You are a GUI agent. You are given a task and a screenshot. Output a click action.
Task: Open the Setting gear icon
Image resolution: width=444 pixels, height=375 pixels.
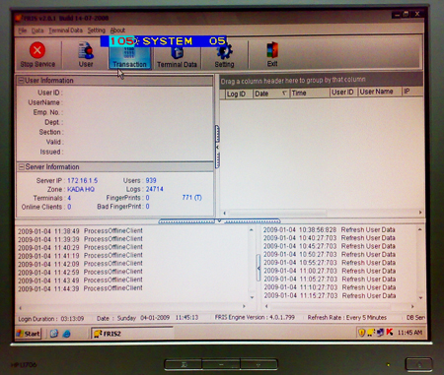(224, 52)
